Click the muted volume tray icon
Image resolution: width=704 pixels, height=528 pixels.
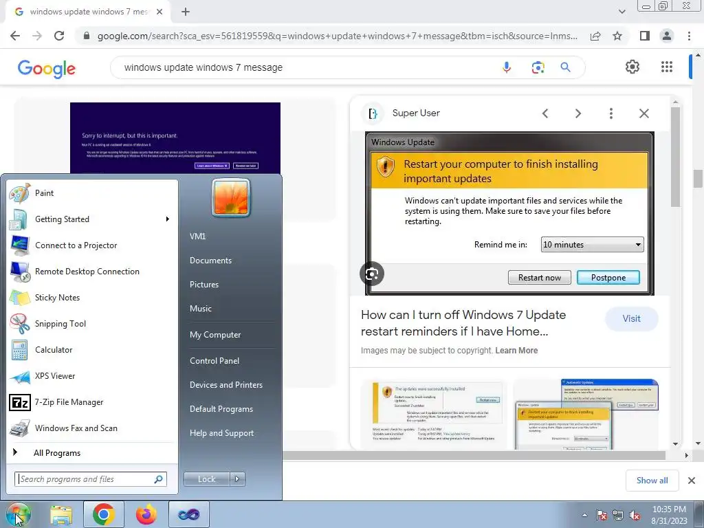point(635,515)
